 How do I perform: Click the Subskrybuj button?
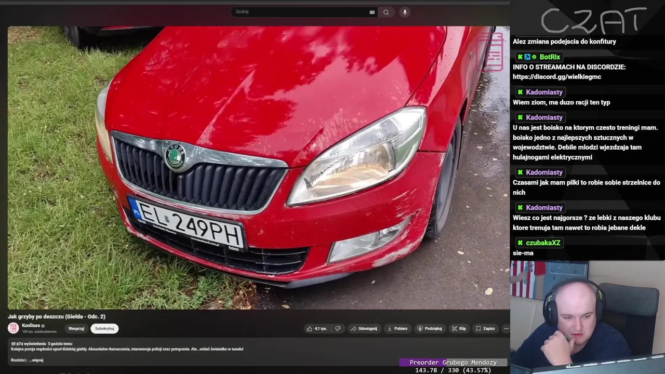point(104,328)
